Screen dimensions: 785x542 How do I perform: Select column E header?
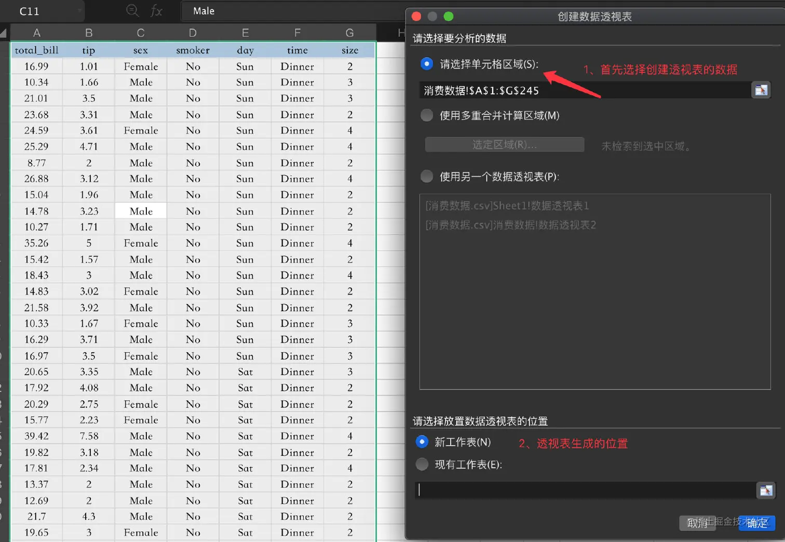[x=245, y=33]
